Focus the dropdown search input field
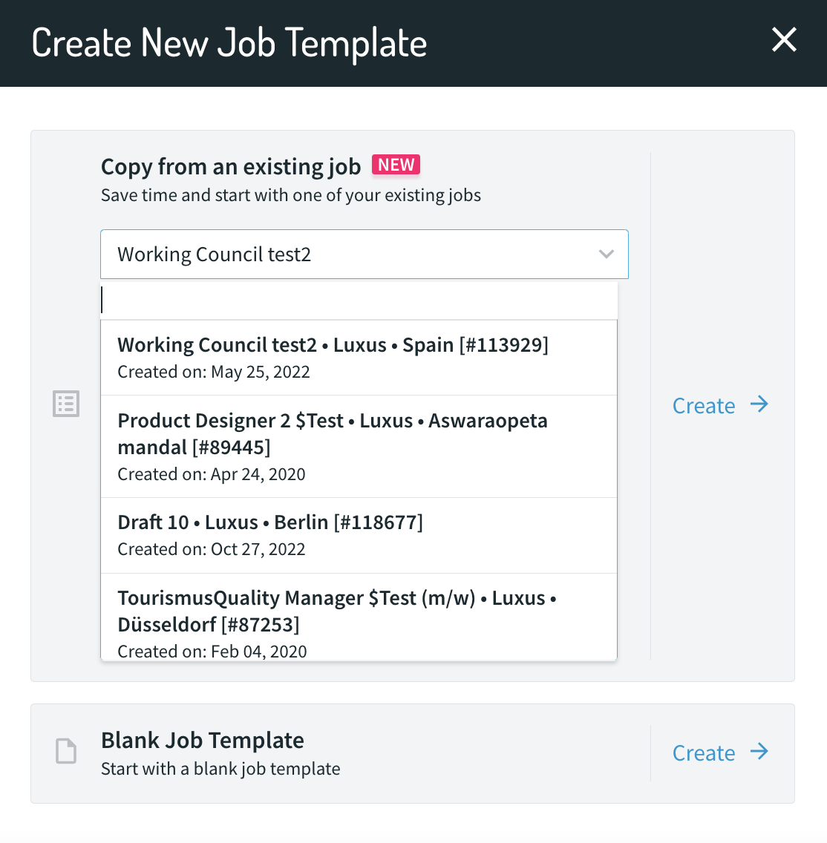Screen dimensions: 827x843 [359, 300]
